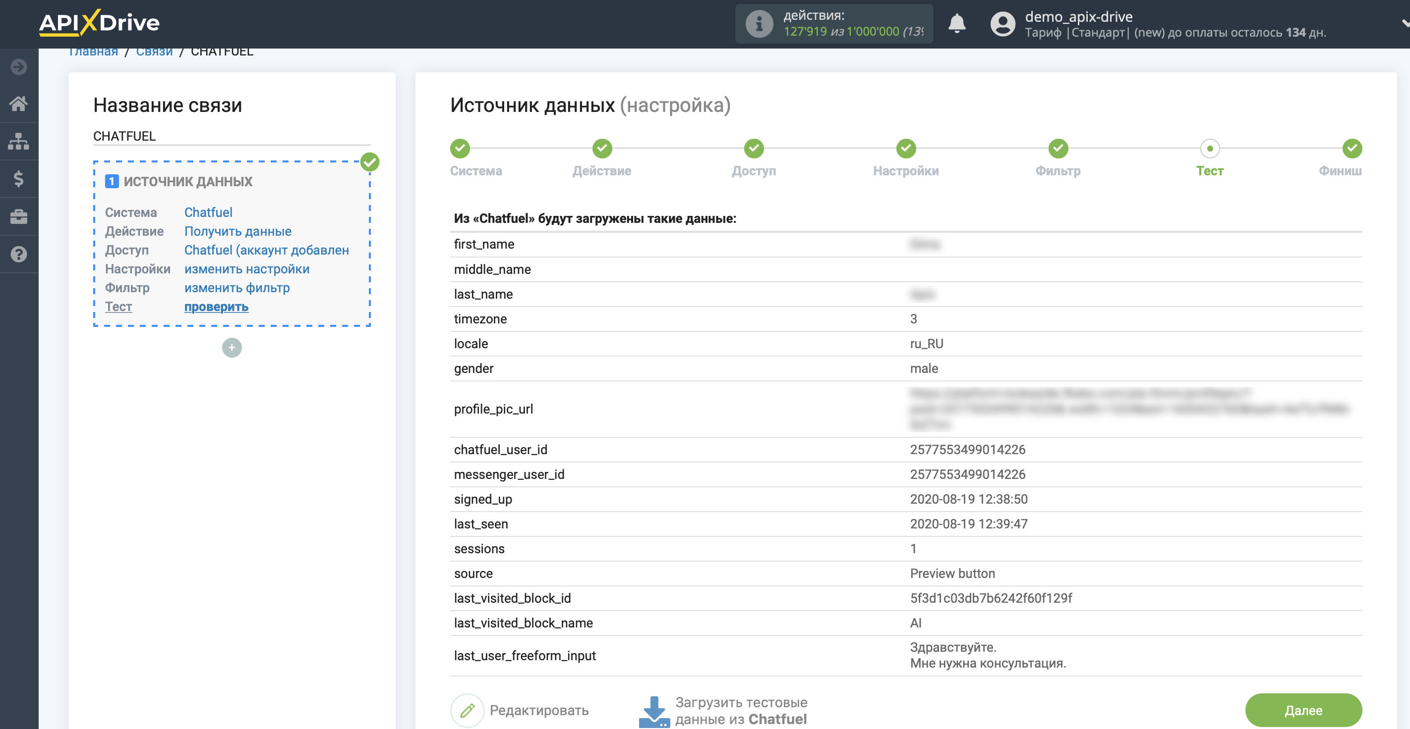Go to Фильтр step circle

point(1058,148)
